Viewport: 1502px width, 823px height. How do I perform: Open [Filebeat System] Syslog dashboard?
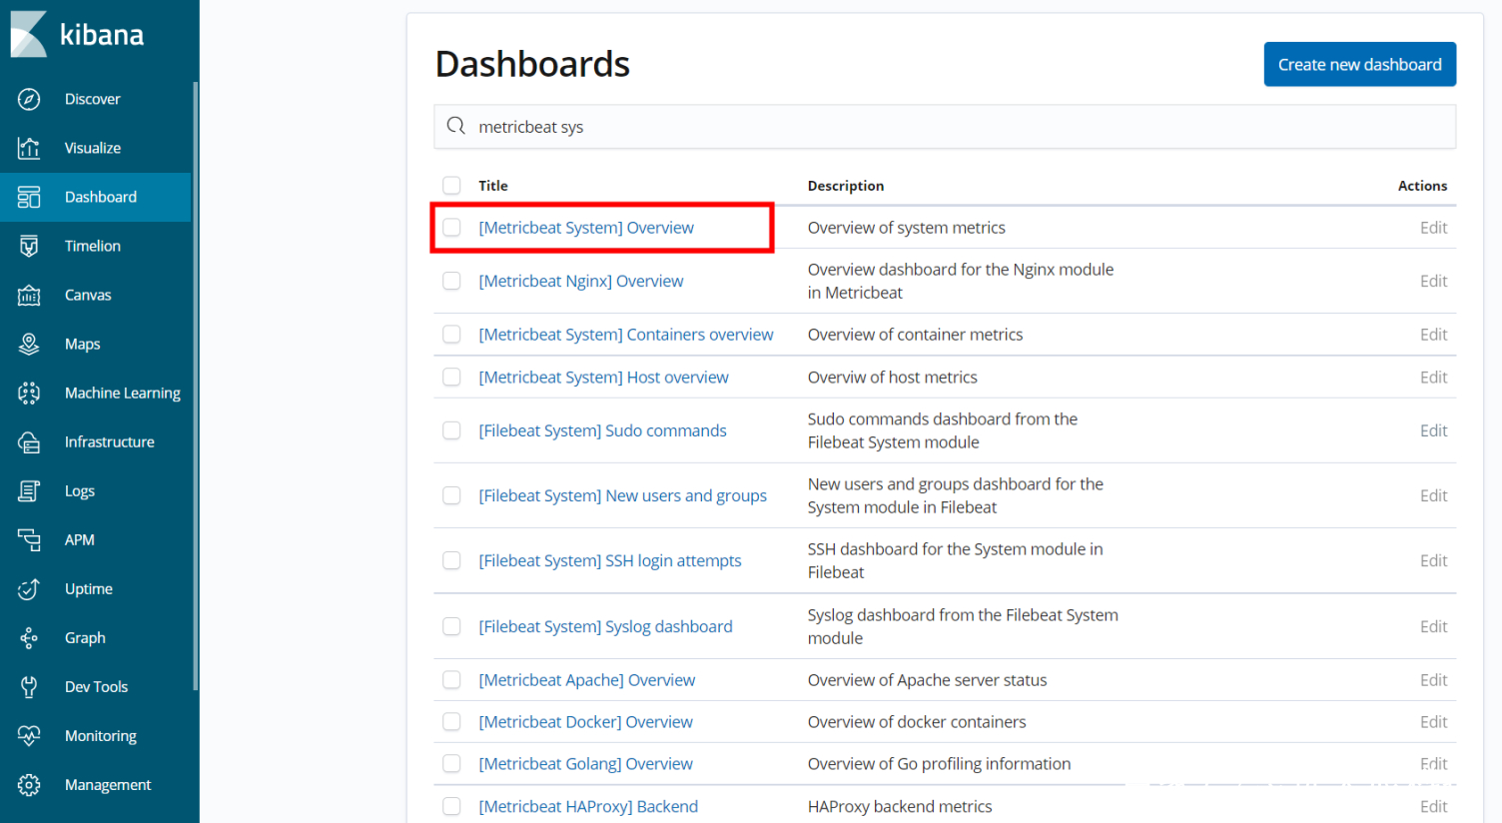pyautogui.click(x=605, y=626)
